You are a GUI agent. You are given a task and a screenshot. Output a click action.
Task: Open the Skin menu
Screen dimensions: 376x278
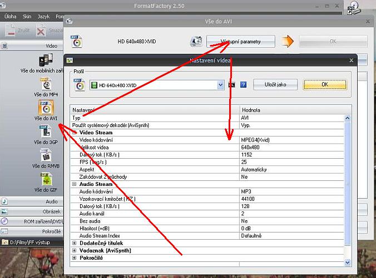27,17
